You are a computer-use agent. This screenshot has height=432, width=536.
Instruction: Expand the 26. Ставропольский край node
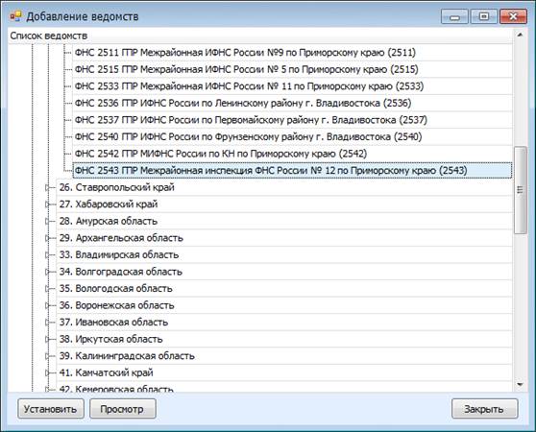coord(47,187)
